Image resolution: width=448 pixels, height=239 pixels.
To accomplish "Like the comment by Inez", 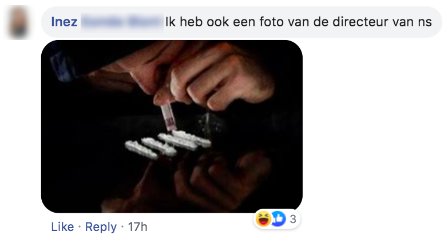I will coord(62,227).
